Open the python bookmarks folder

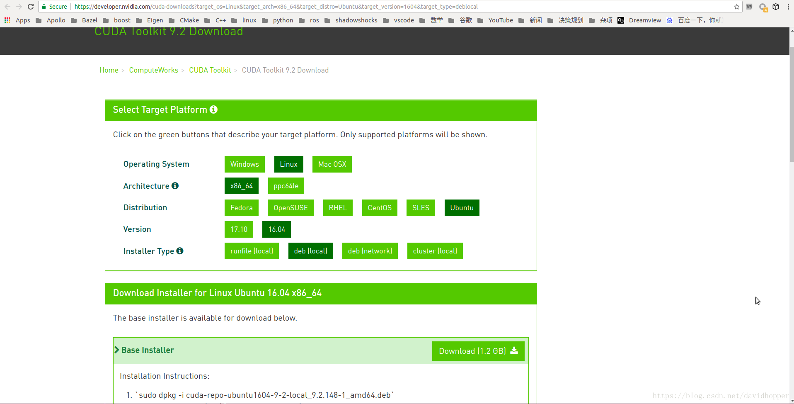(x=278, y=20)
